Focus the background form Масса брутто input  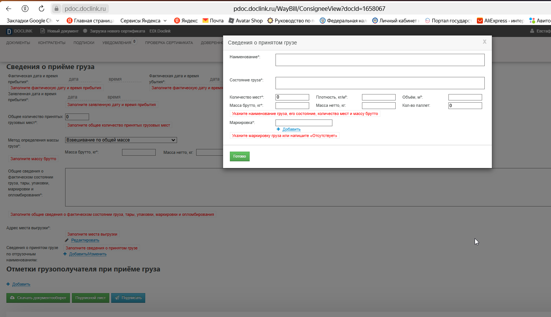coord(139,152)
